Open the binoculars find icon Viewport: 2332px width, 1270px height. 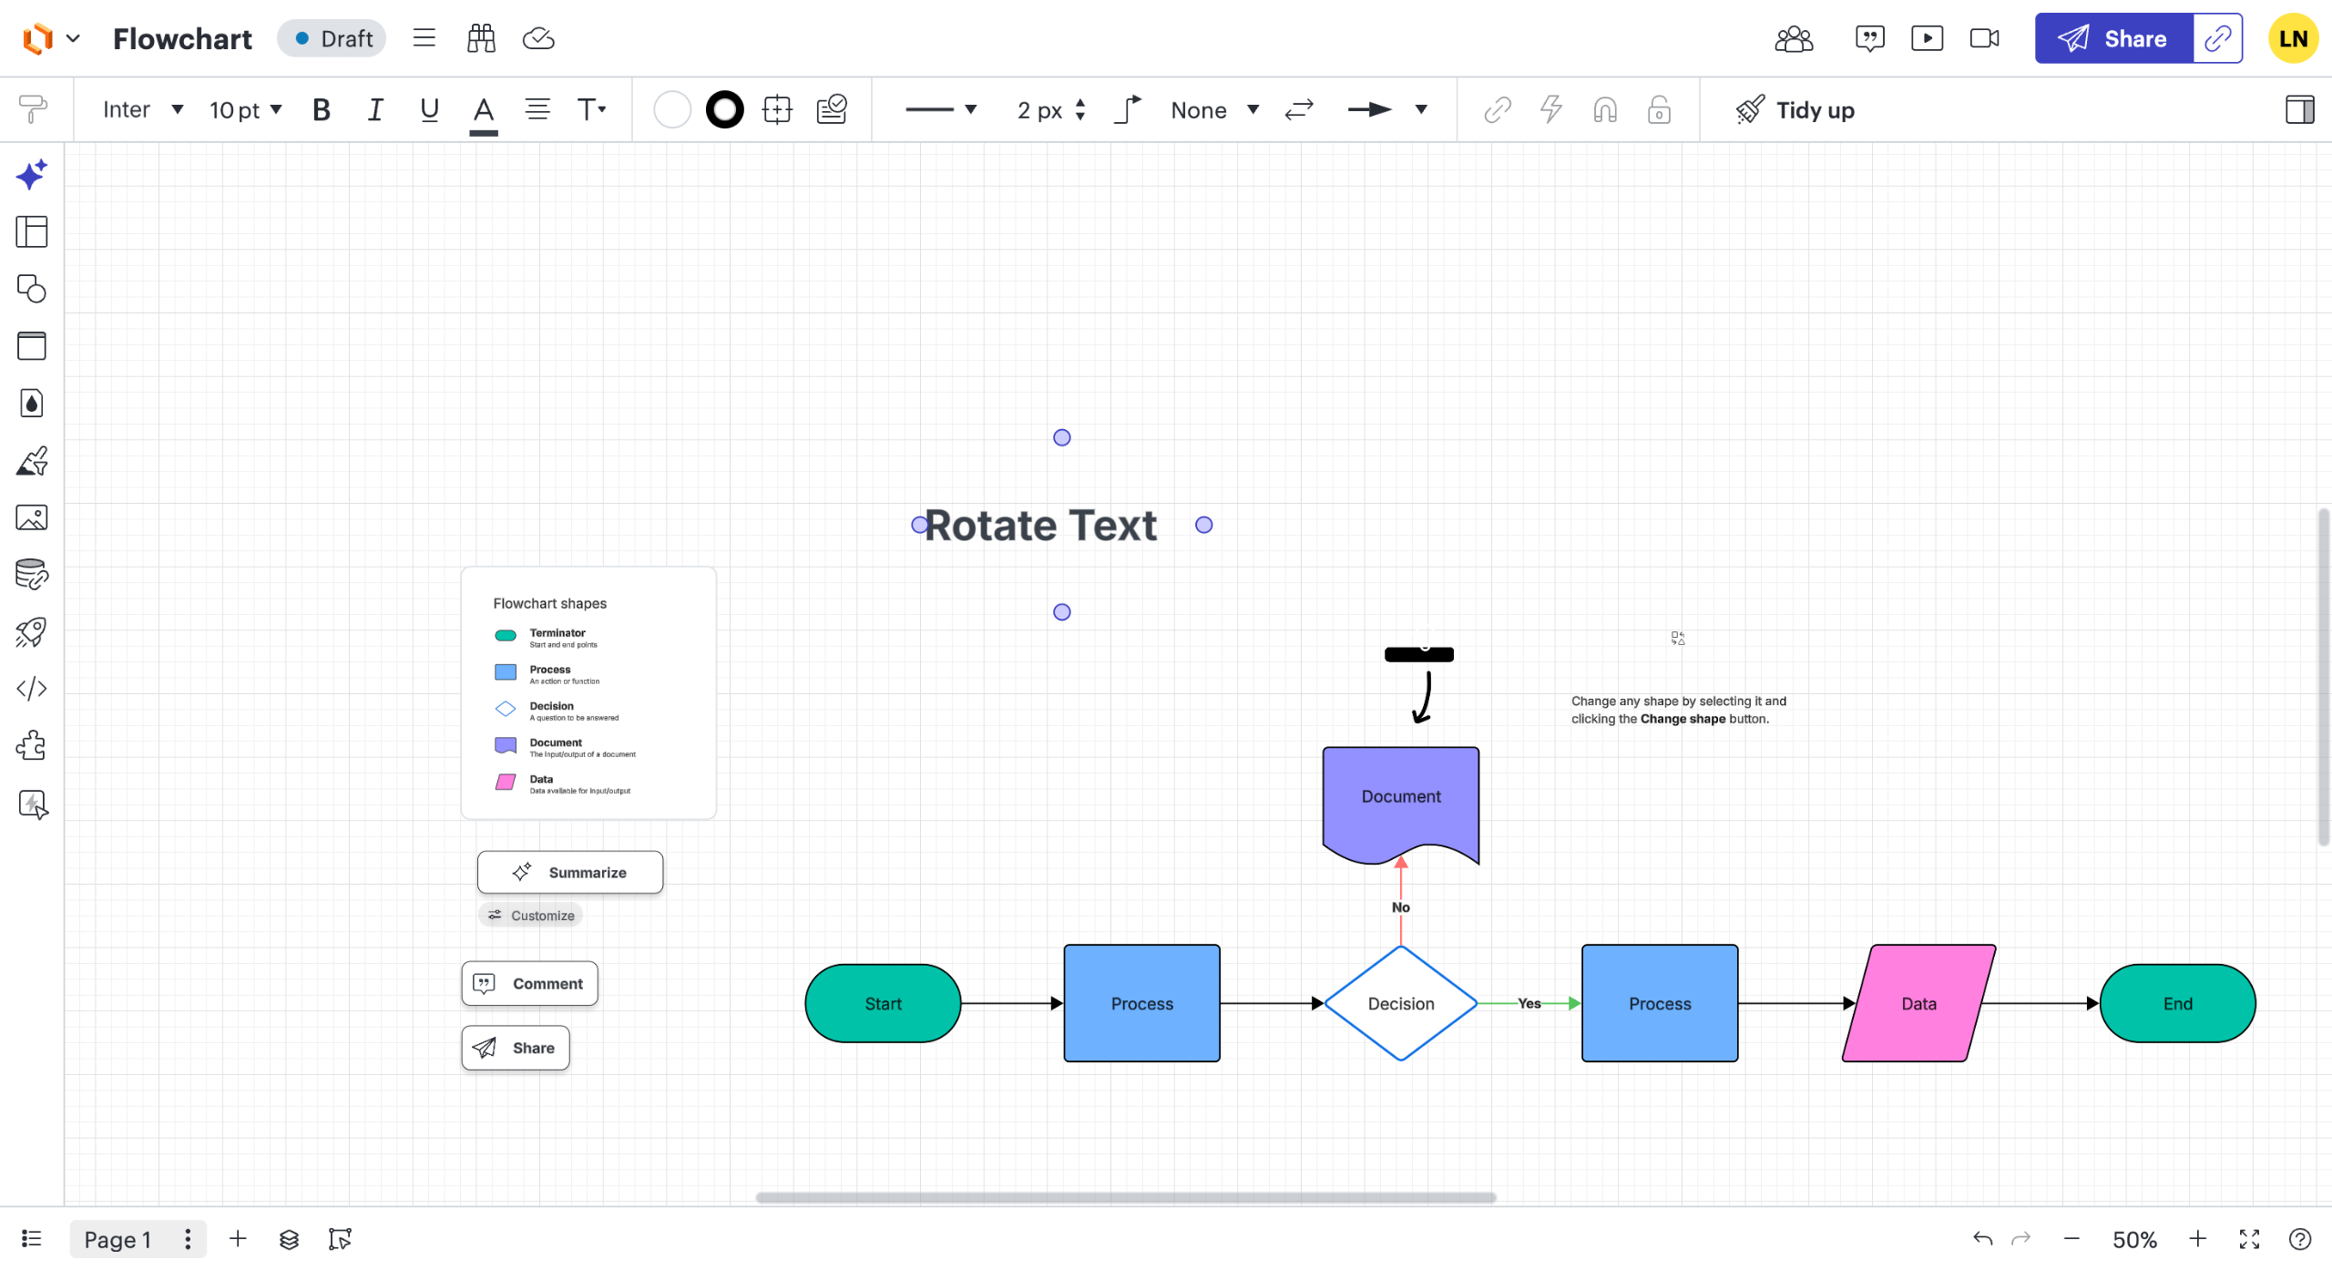[x=480, y=38]
